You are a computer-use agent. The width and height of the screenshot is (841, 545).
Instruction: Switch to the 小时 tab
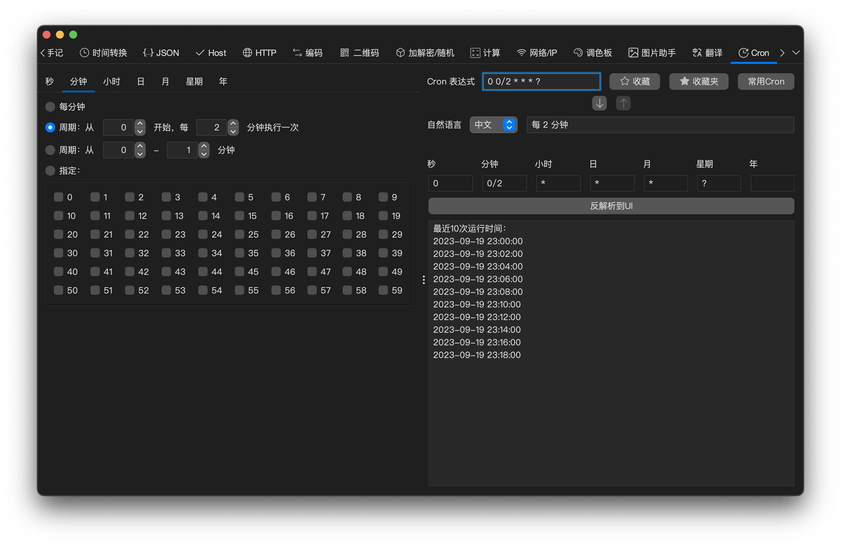click(112, 81)
